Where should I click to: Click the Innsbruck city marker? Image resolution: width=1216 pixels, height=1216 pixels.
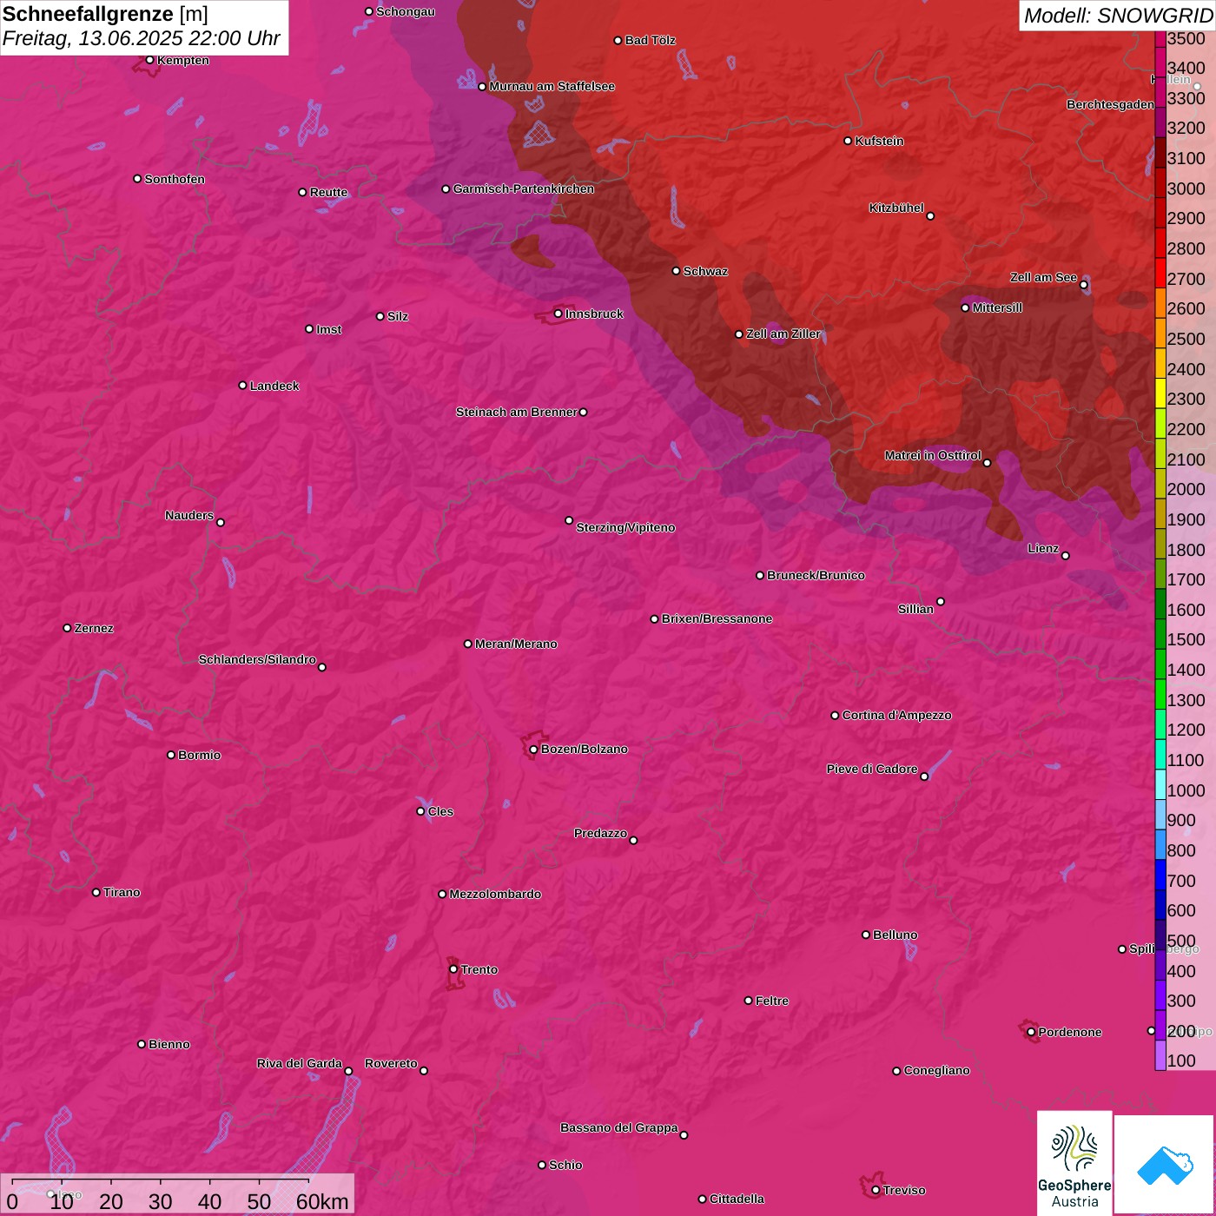[x=558, y=314]
